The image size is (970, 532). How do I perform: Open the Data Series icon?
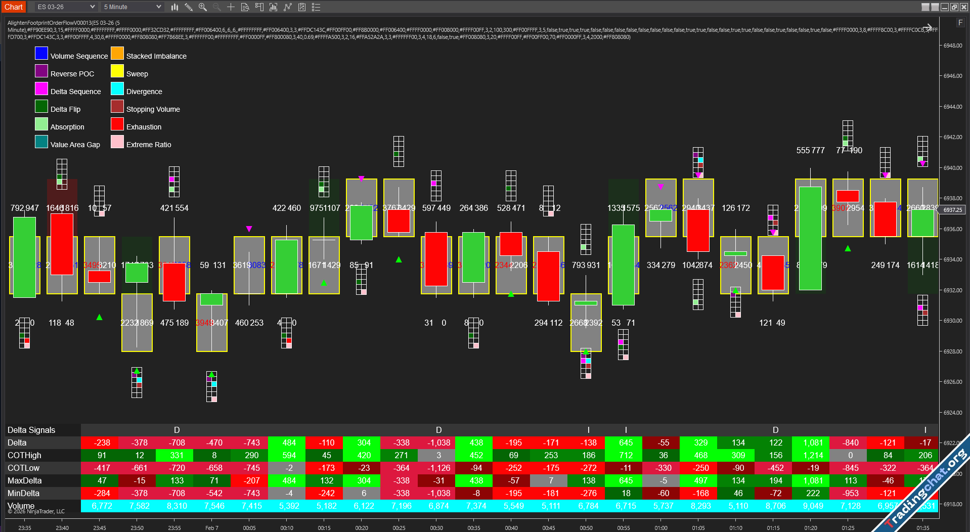point(273,7)
